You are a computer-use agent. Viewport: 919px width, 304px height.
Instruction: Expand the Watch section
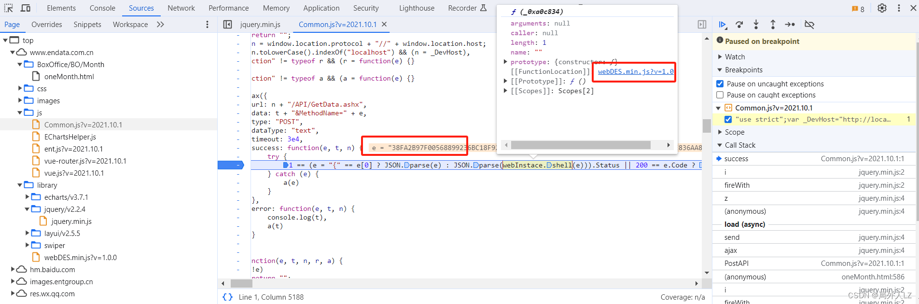pyautogui.click(x=720, y=57)
